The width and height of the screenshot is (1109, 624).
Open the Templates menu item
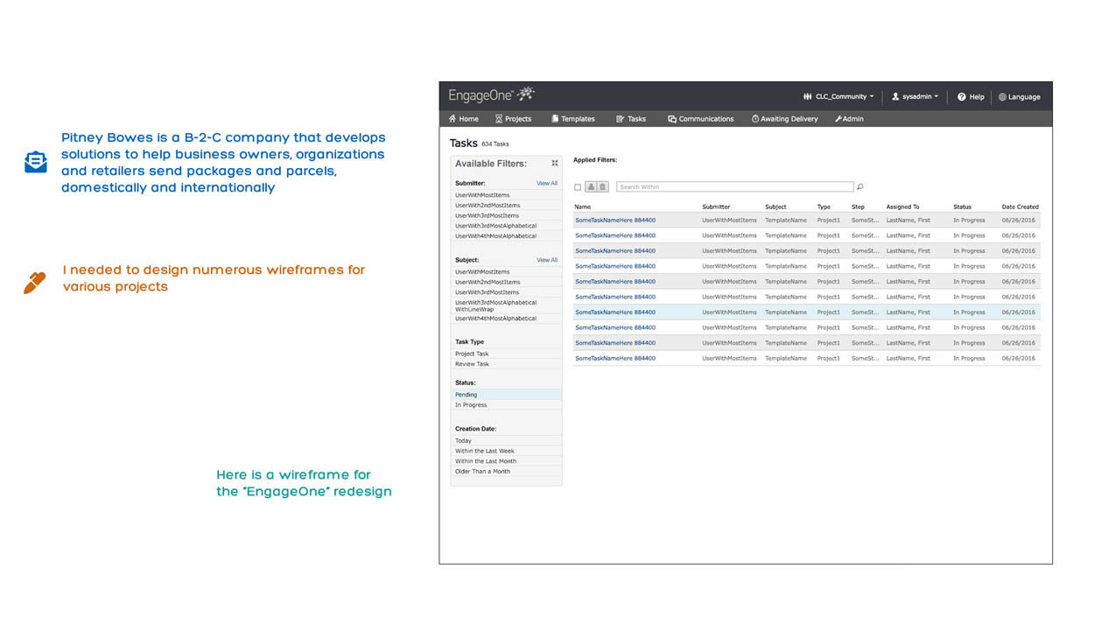coord(572,119)
